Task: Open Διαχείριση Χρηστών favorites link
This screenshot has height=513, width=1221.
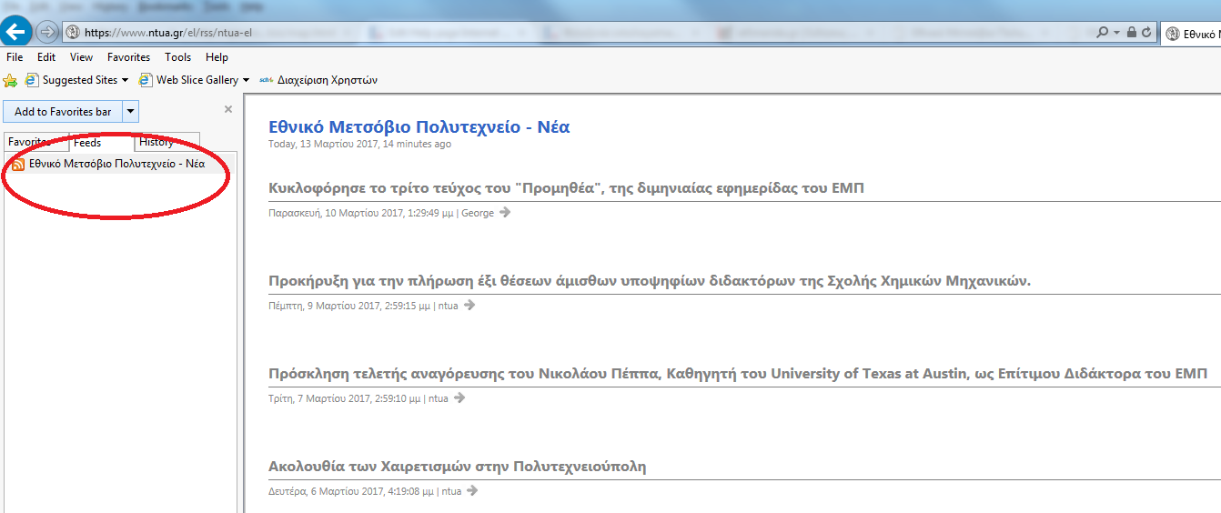Action: tap(327, 80)
